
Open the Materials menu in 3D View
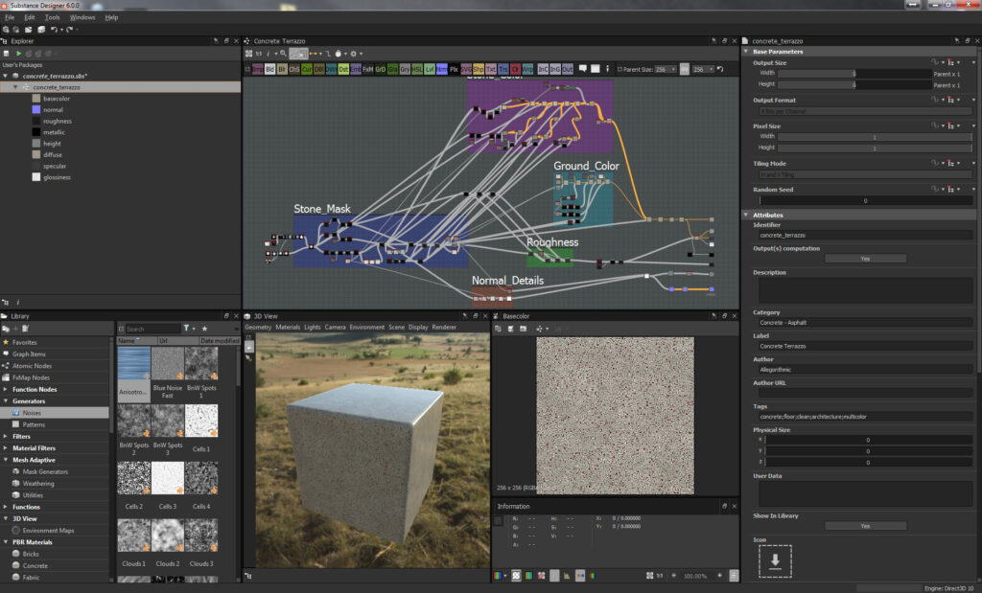click(288, 327)
